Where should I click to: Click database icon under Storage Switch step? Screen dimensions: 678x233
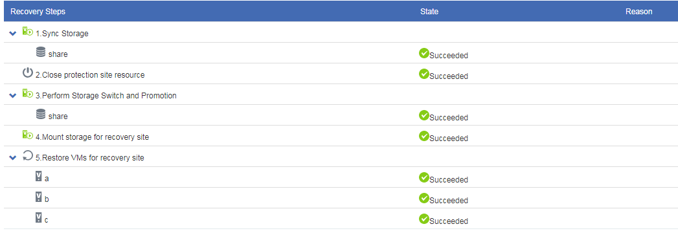click(x=41, y=115)
